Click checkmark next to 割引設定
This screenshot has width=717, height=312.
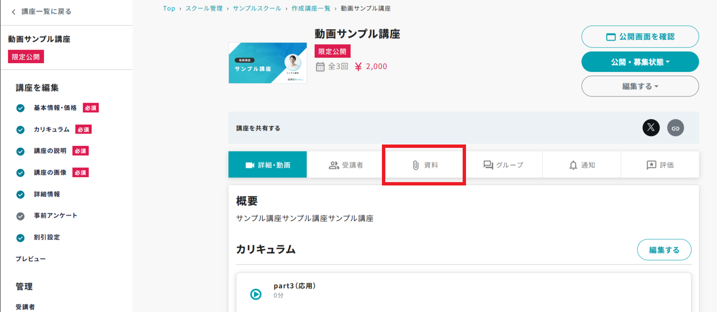(20, 238)
